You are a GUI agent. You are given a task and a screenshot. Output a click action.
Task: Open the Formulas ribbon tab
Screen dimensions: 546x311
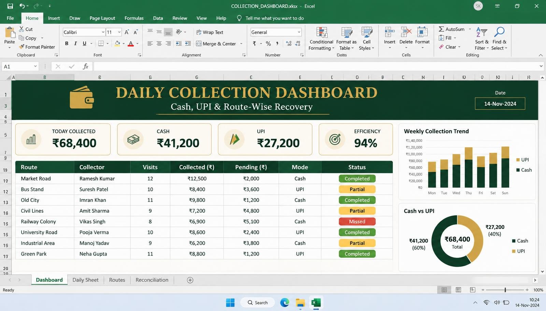[x=134, y=18]
